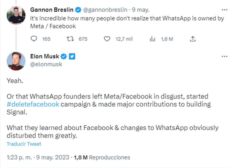Open Gannon Breslin's profile picture

[16, 15]
